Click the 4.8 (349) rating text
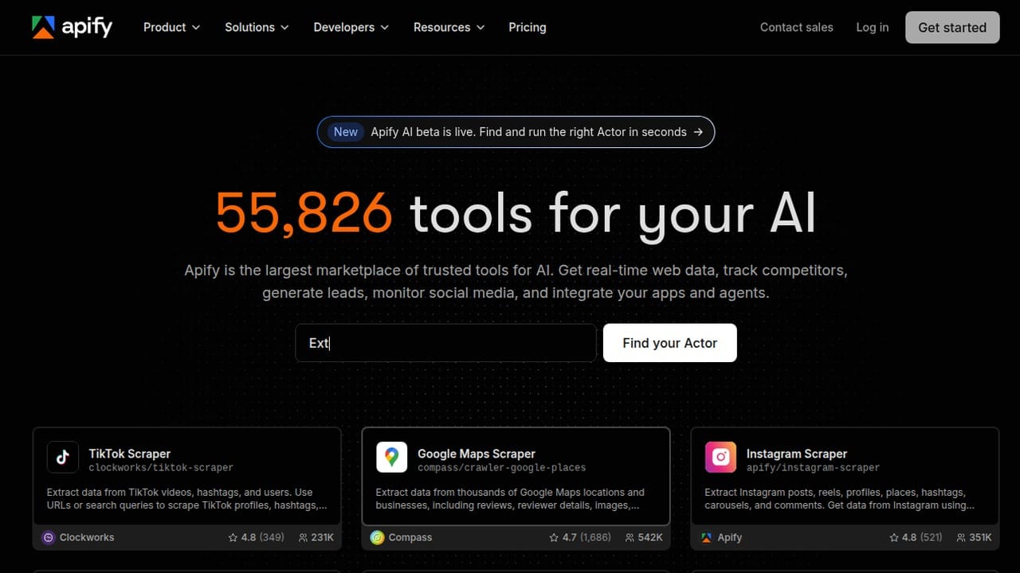This screenshot has width=1020, height=573. [262, 537]
